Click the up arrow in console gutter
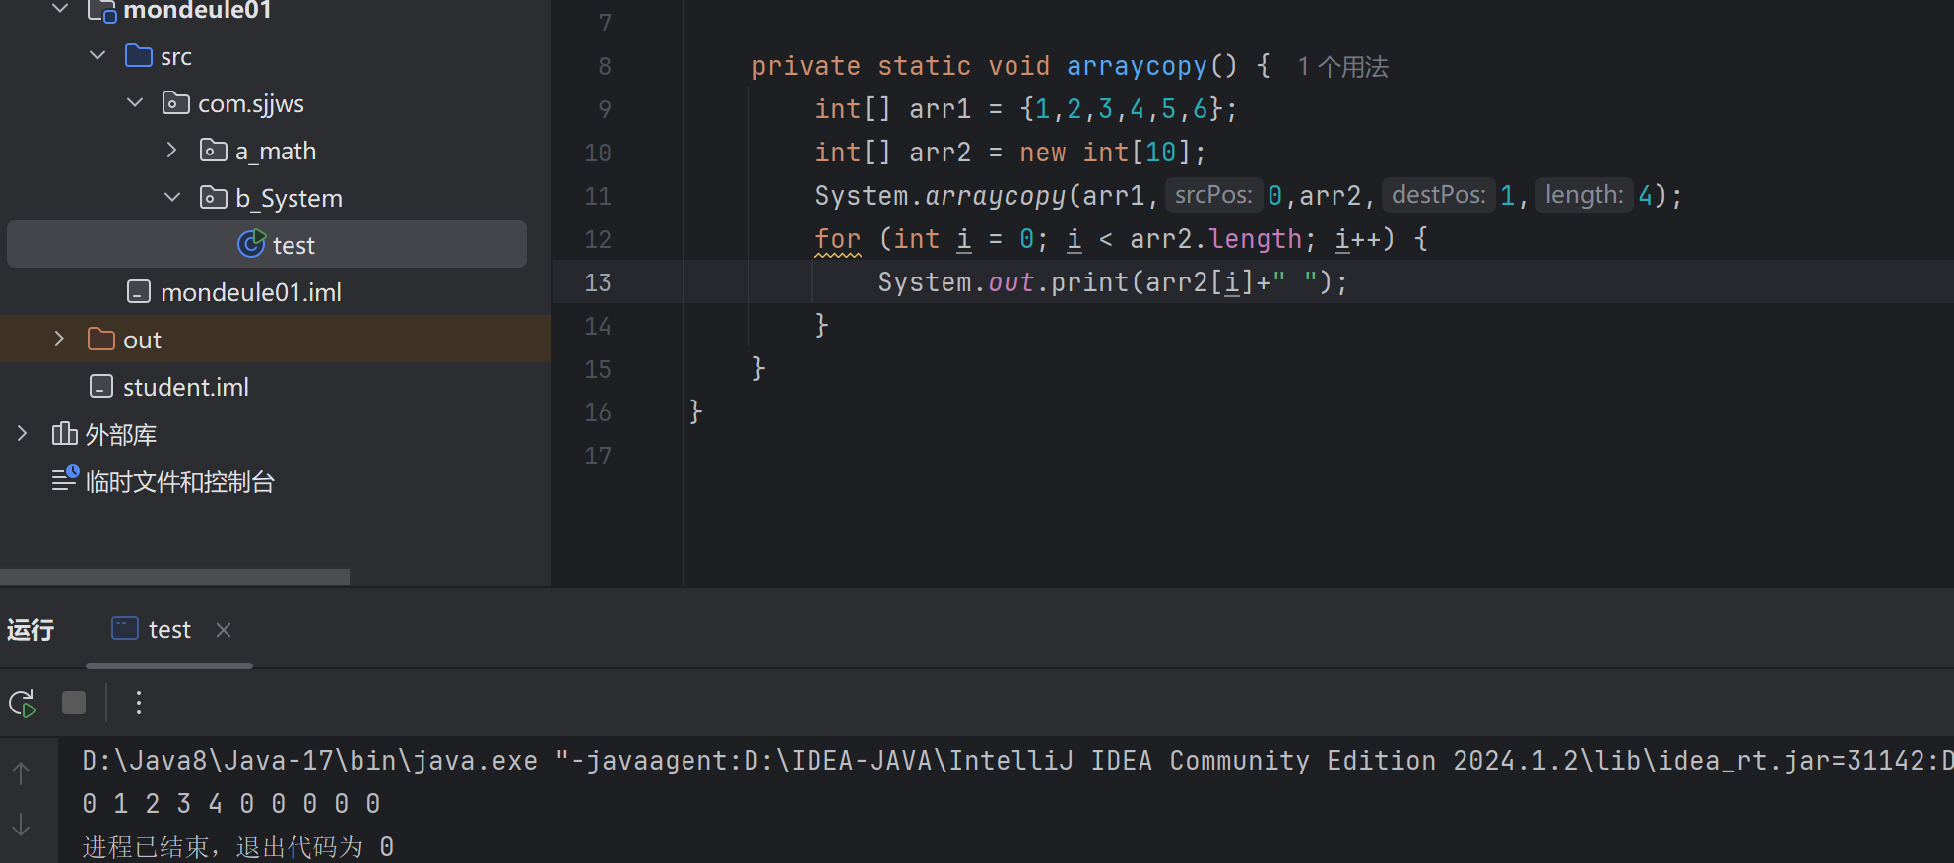This screenshot has height=863, width=1954. [x=21, y=774]
